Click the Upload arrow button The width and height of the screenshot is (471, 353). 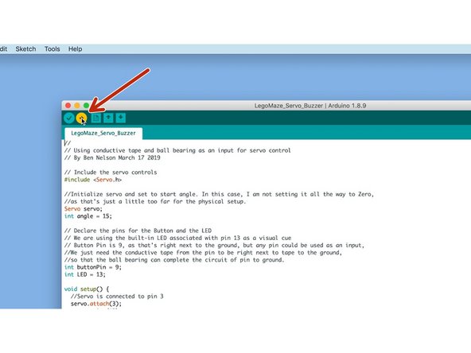(x=81, y=118)
